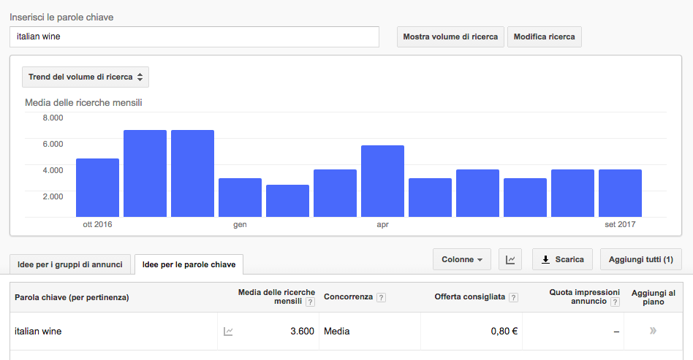Click Modifica ricerca button
Image resolution: width=693 pixels, height=360 pixels.
(544, 37)
